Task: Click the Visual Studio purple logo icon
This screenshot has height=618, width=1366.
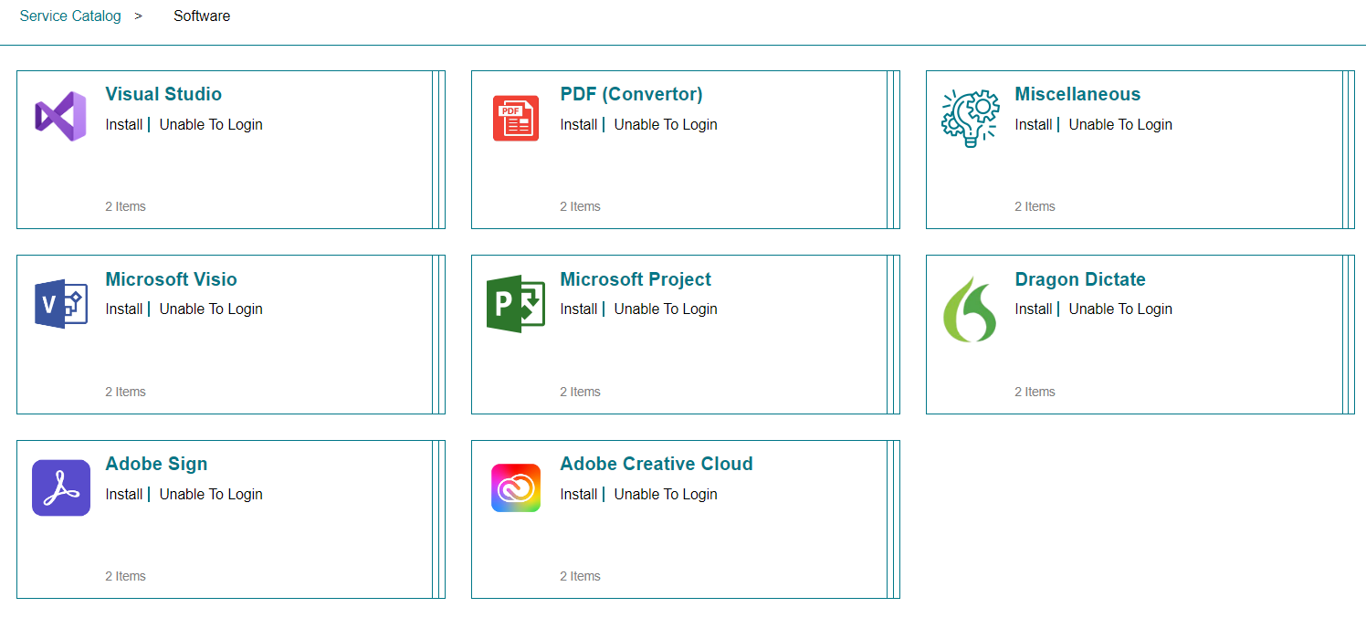Action: pos(61,117)
